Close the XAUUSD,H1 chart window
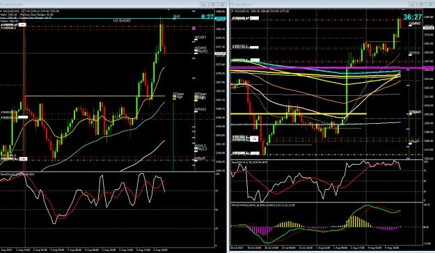Viewport: 435px width, 253px height. (x=430, y=4)
